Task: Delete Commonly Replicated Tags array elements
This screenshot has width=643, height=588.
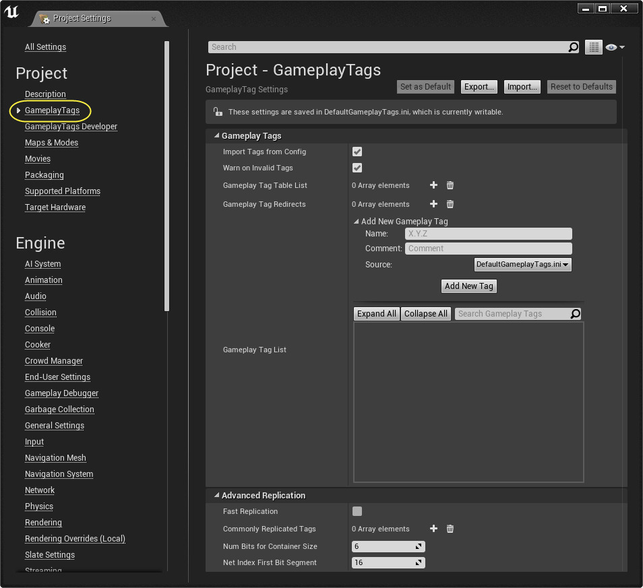Action: click(450, 529)
